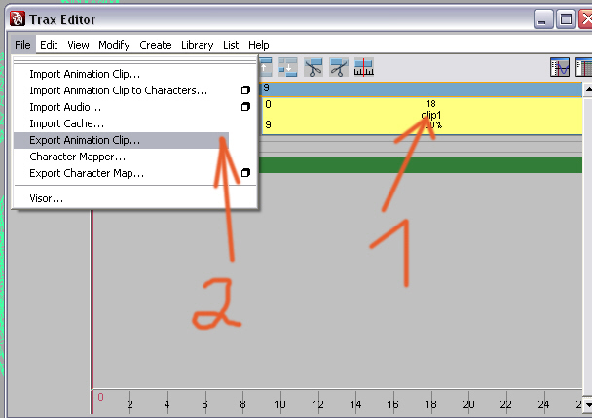This screenshot has width=592, height=418.
Task: Open the Edit menu
Action: coord(49,45)
